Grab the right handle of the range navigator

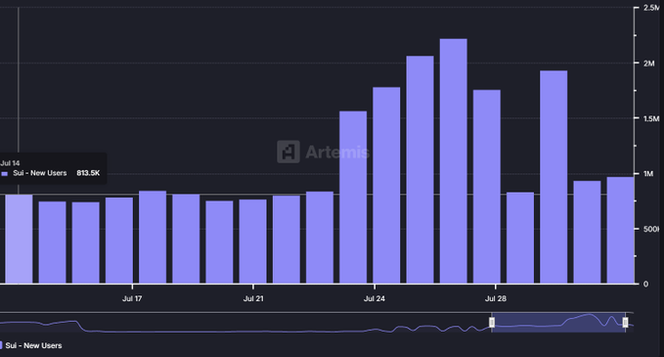point(625,322)
